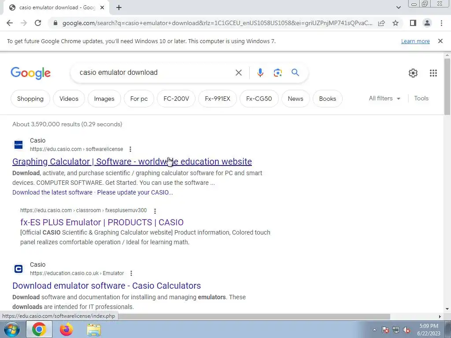The height and width of the screenshot is (338, 451).
Task: Share this page via share icon
Action: coord(381,23)
